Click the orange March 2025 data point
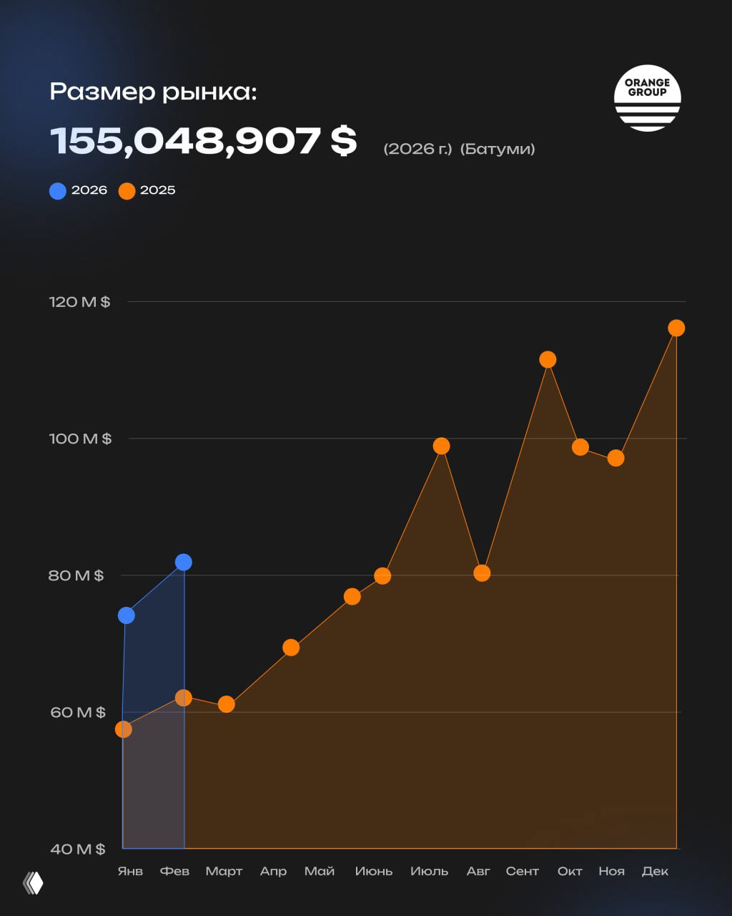 227,704
